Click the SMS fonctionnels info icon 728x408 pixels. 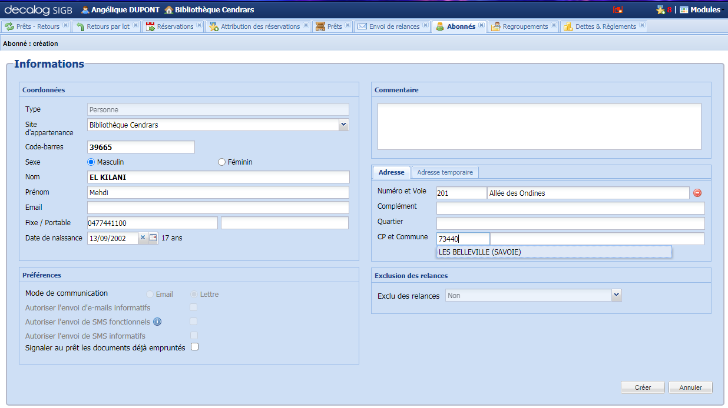point(157,322)
